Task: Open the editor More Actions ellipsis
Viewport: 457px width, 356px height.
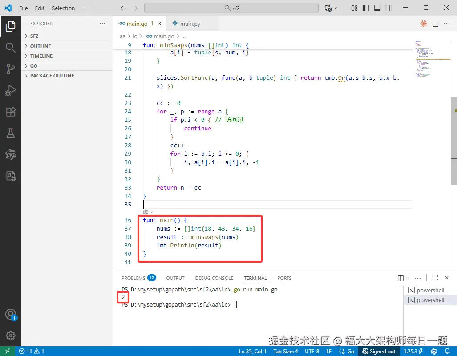Action: point(447,24)
